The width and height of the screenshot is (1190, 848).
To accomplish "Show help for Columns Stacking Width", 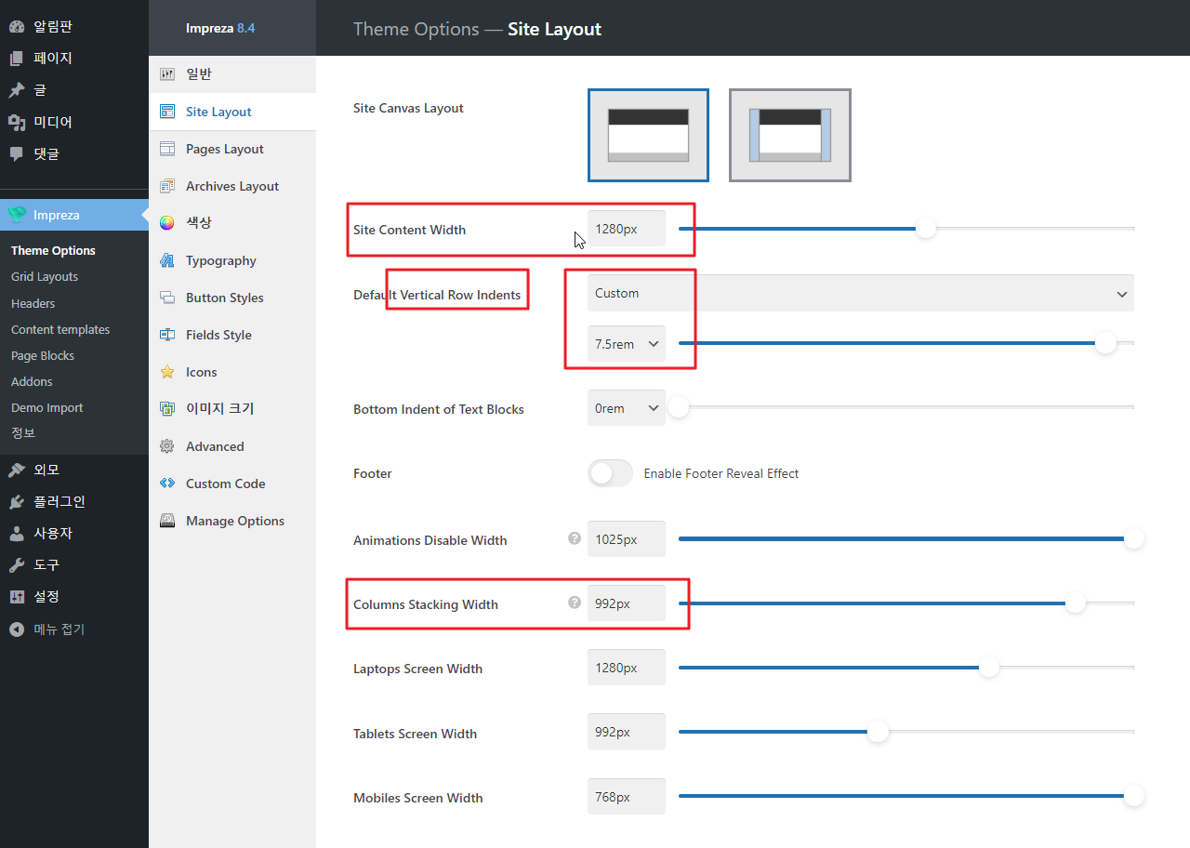I will click(575, 603).
